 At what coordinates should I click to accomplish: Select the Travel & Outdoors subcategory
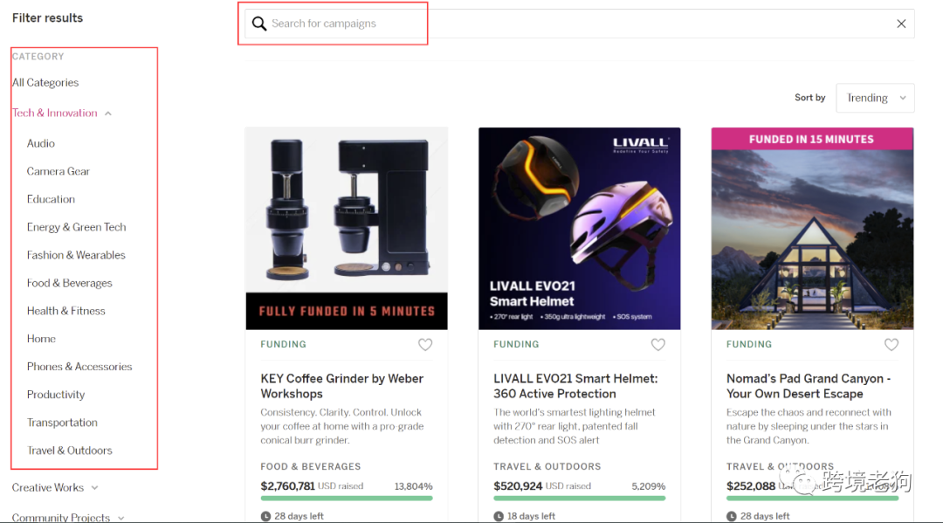(x=70, y=451)
